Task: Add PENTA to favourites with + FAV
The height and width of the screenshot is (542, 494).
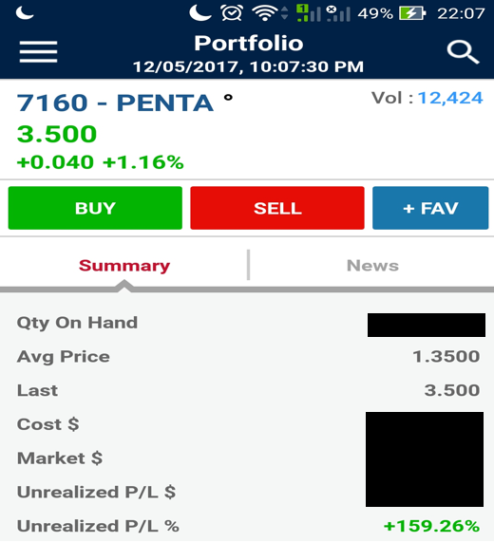Action: click(x=430, y=208)
